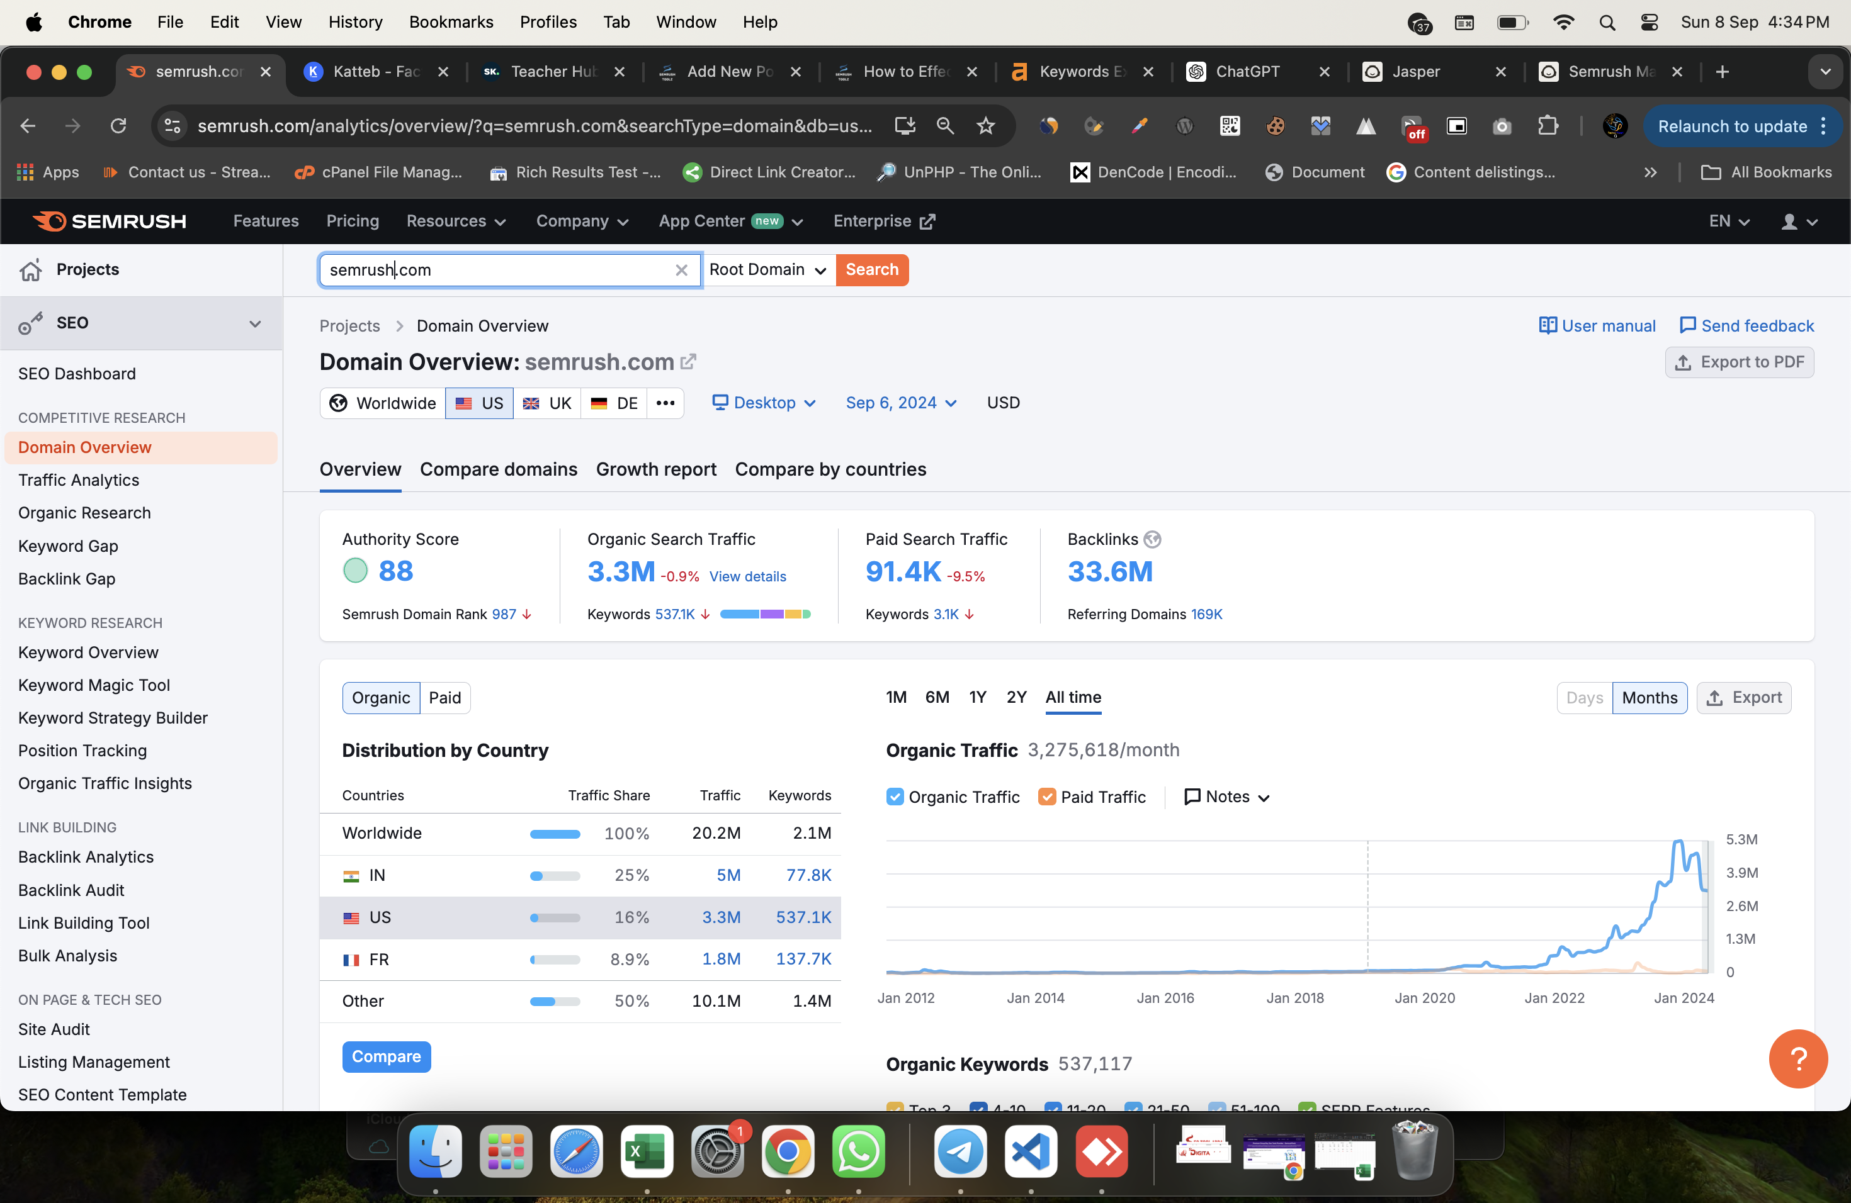Select the Worldwide database button
Viewport: 1851px width, 1203px height.
[383, 403]
